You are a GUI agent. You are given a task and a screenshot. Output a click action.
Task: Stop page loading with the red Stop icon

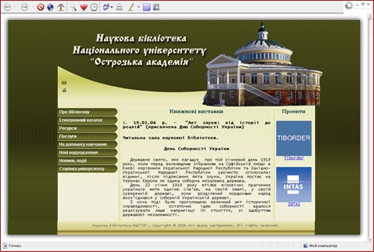pyautogui.click(x=41, y=7)
